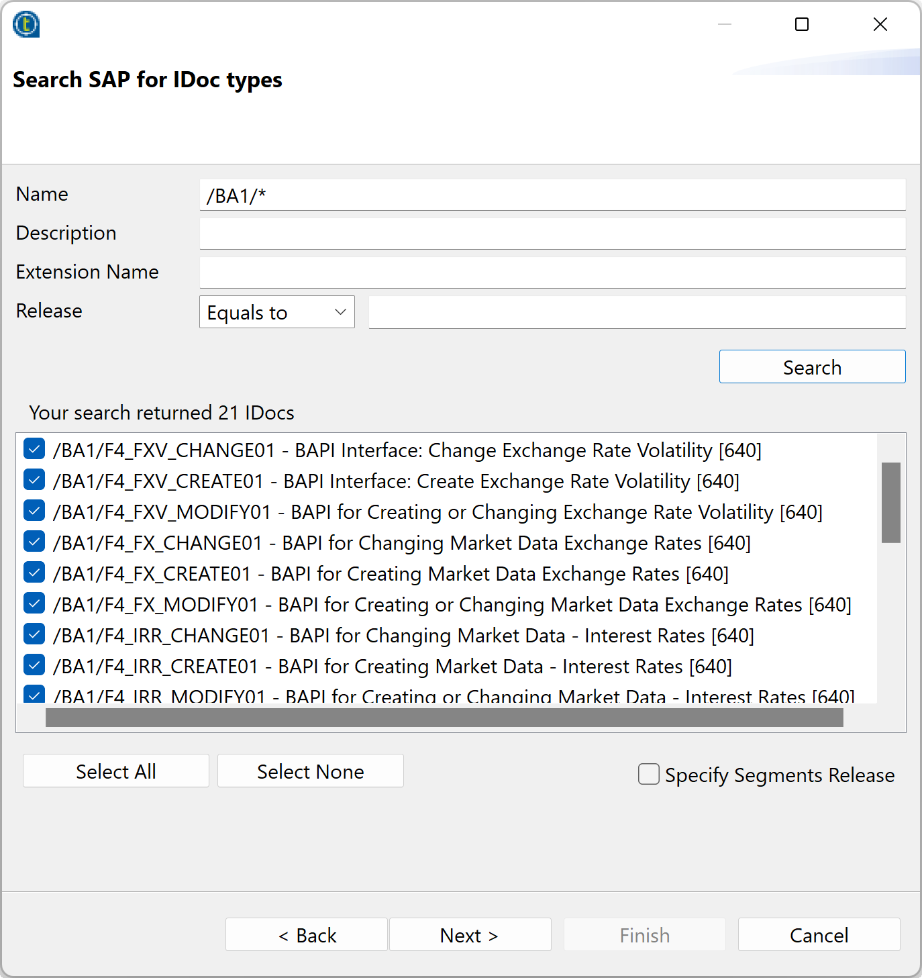Uncheck the /BA1/F4_FXV_CREATE01 IDoc entry
Screen dimensions: 922x978
34,479
